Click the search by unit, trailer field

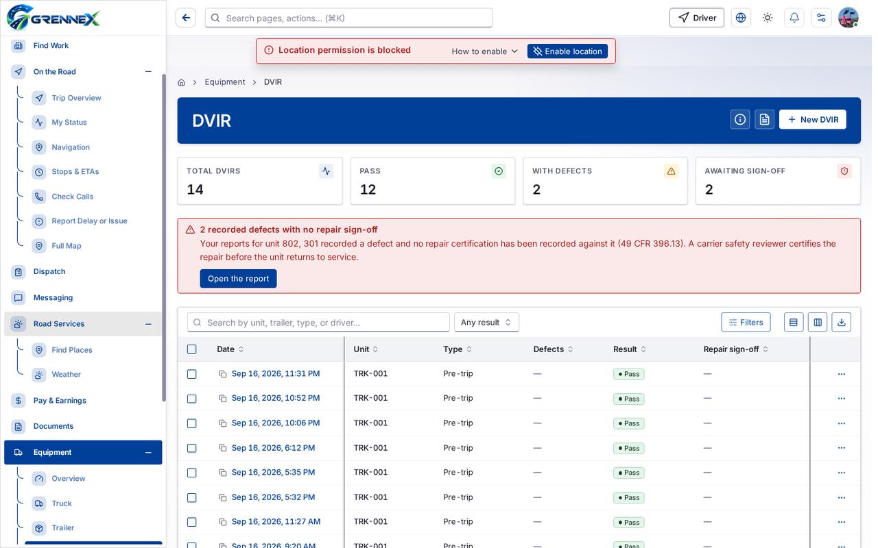coord(318,322)
